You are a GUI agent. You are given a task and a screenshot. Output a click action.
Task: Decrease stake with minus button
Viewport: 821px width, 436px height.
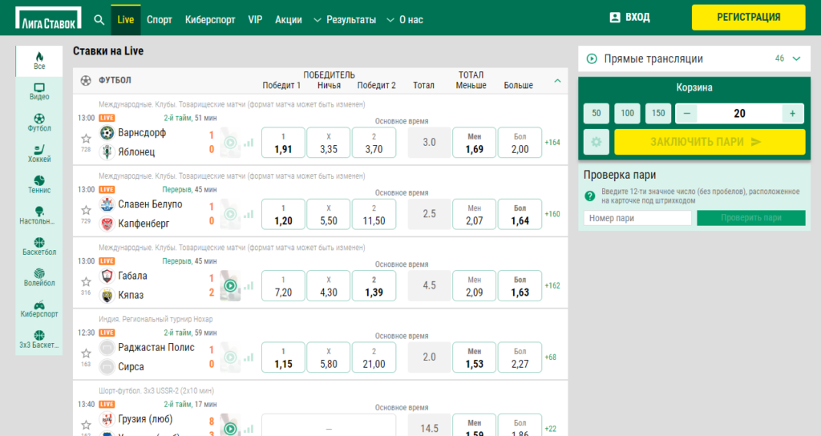(687, 114)
